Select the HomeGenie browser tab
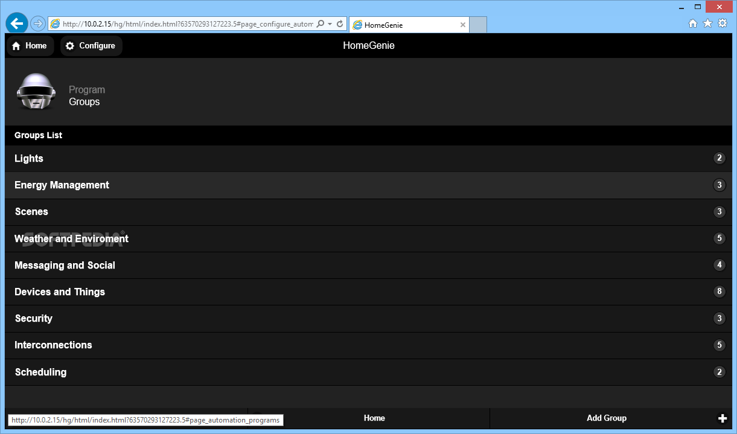 tap(408, 25)
